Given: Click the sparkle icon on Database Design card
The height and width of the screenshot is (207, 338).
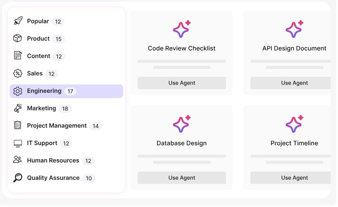Looking at the screenshot, I should 182,124.
